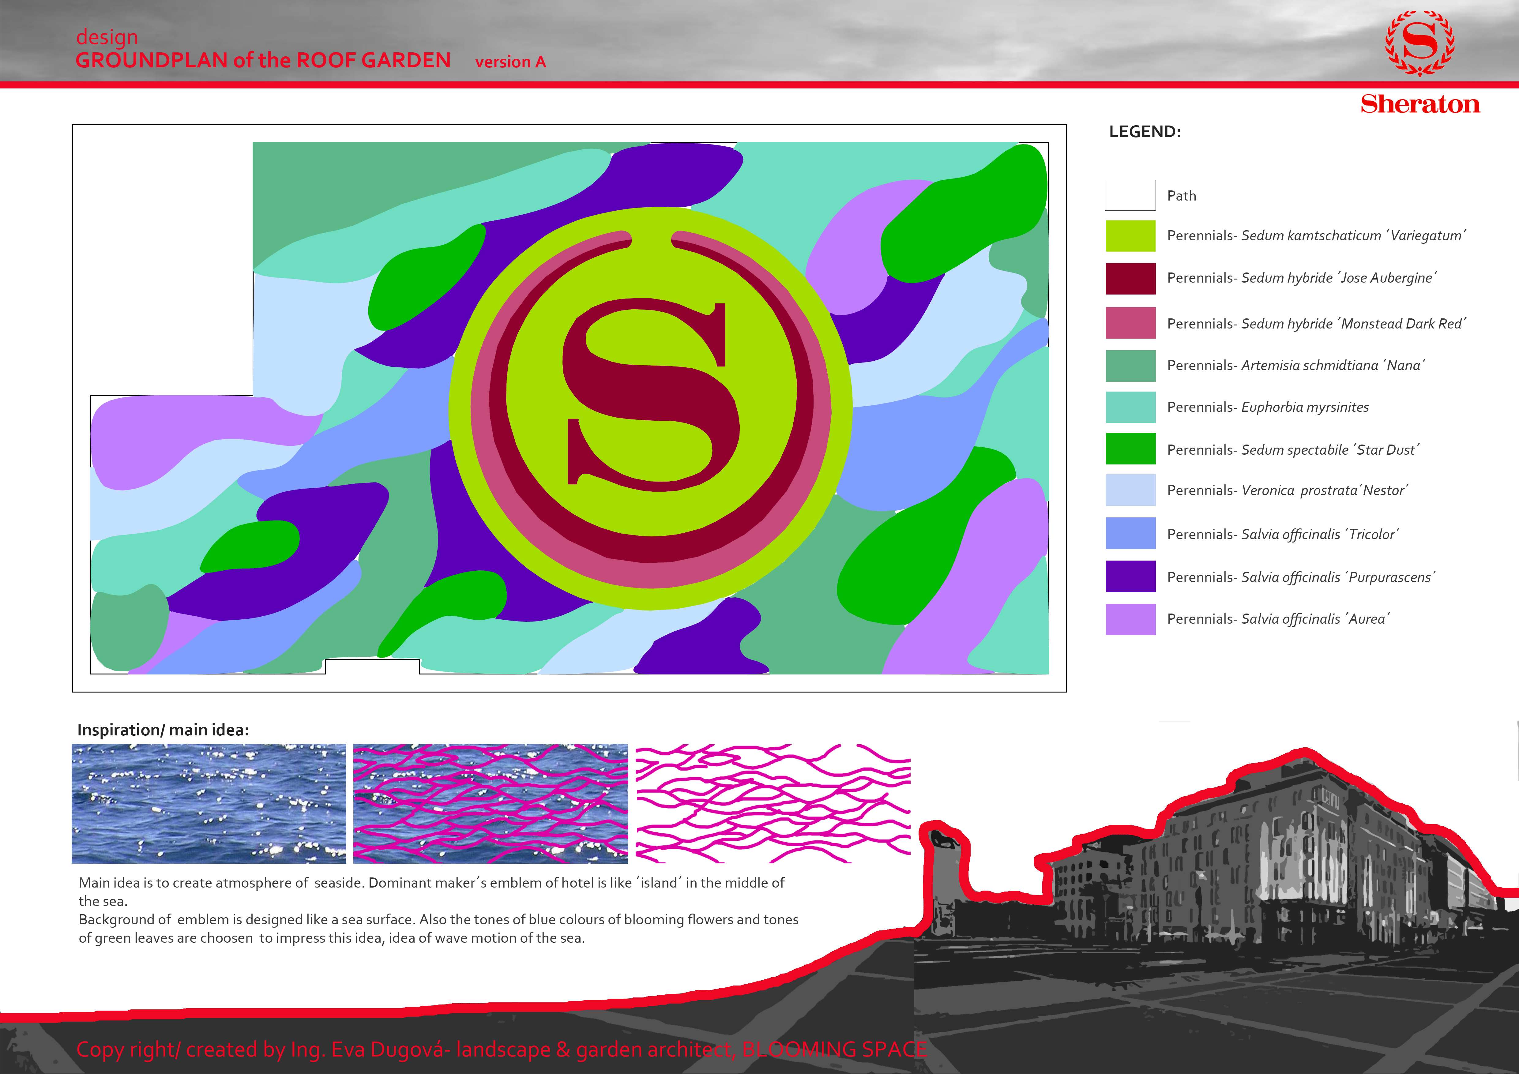The image size is (1519, 1074).
Task: Click the 'version A' header text
Action: point(510,62)
